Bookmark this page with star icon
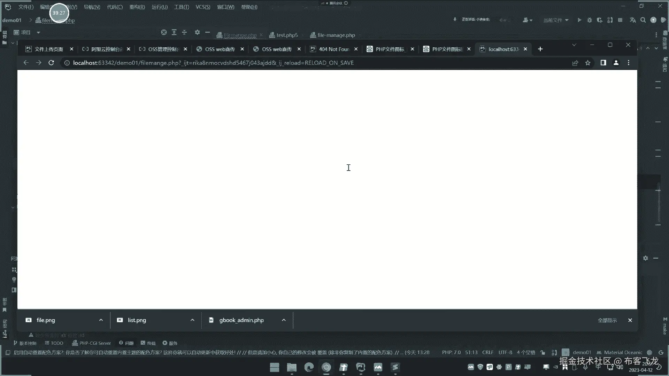This screenshot has width=669, height=376. (588, 63)
